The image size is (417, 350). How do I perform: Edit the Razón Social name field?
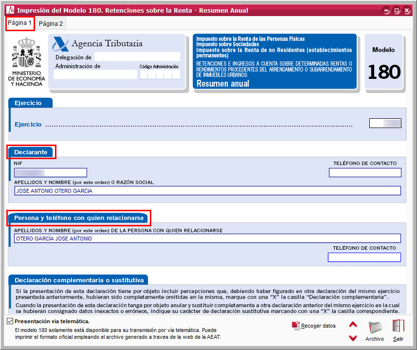pos(207,191)
